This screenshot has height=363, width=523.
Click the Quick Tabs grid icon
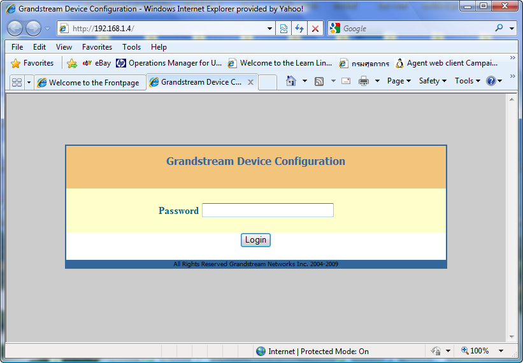[x=17, y=82]
